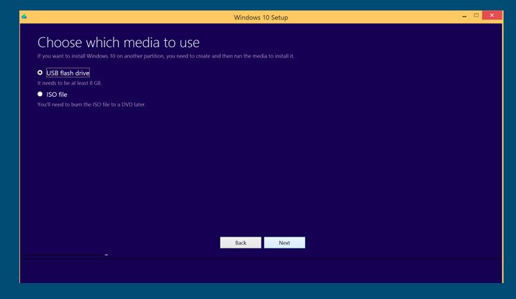
Task: Maximize the Windows 10 Setup window
Action: click(x=476, y=15)
